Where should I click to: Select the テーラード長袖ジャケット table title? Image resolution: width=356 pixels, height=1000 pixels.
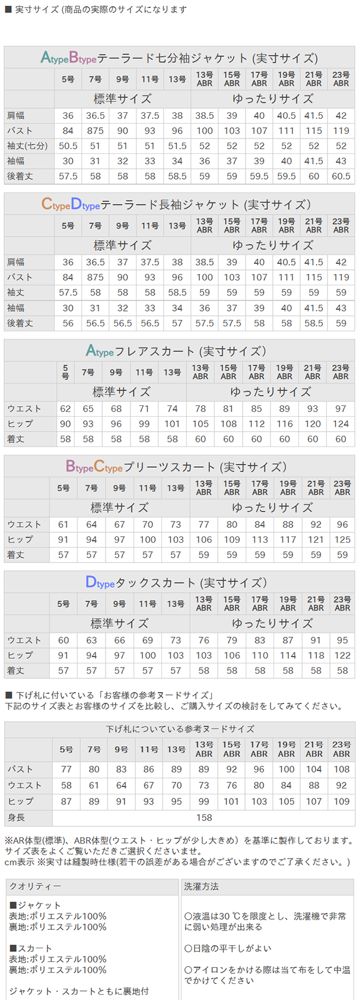coord(176,205)
